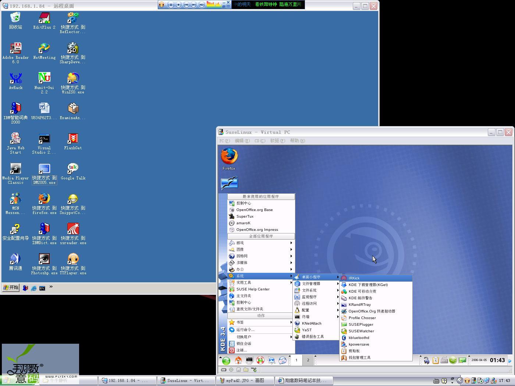This screenshot has width=515, height=386.
Task: Select the AvRack desktop icon
Action: point(15,81)
